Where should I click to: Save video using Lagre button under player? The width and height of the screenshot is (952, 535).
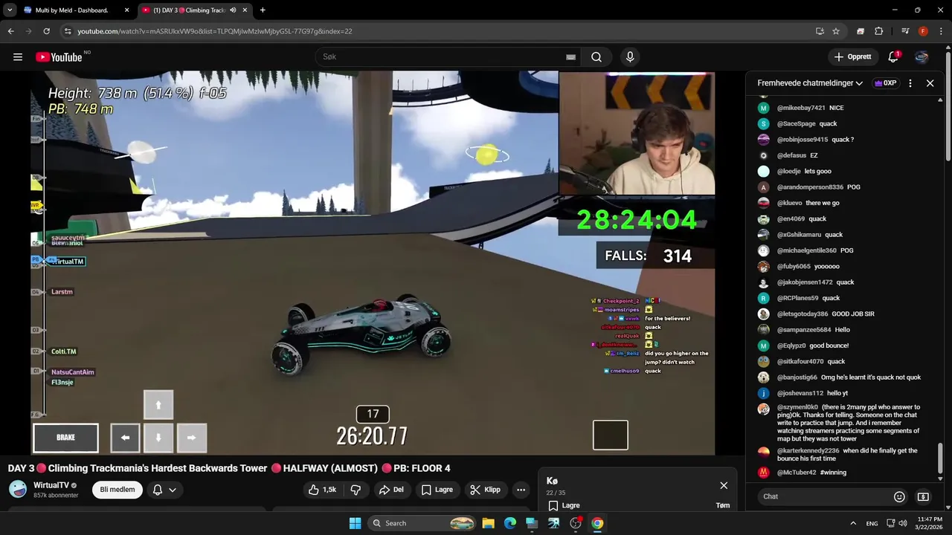point(437,490)
